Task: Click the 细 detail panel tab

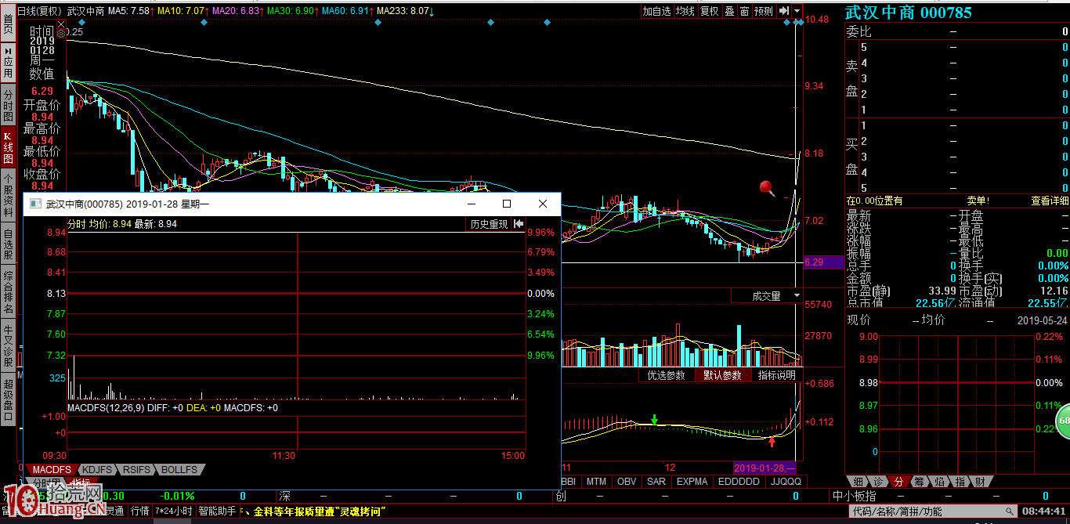Action: pyautogui.click(x=859, y=481)
